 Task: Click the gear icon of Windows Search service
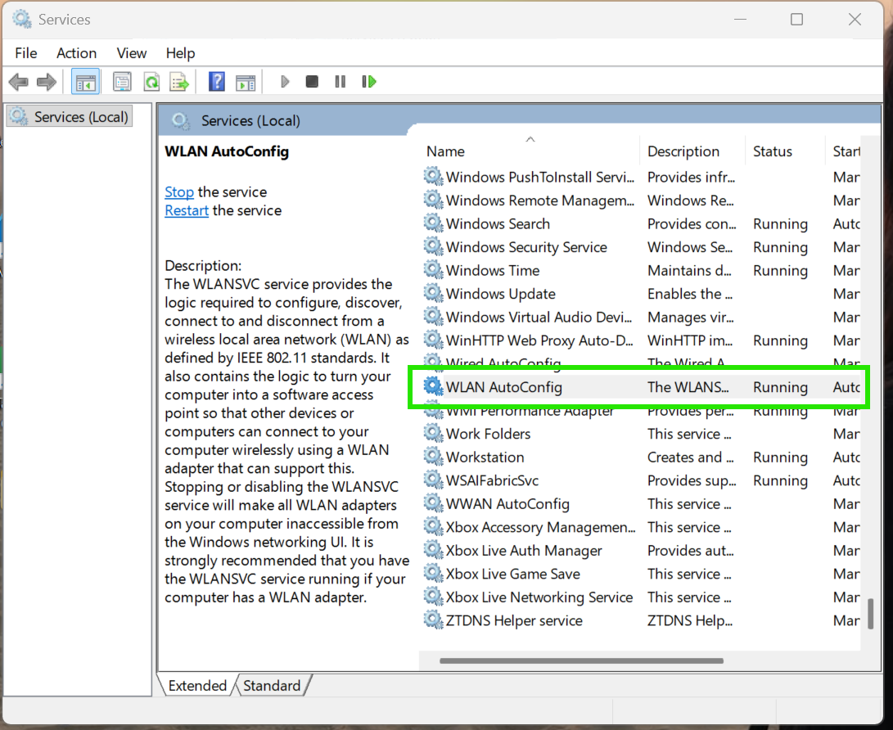coord(433,223)
